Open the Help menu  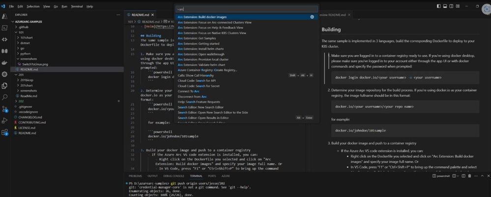(89, 6)
